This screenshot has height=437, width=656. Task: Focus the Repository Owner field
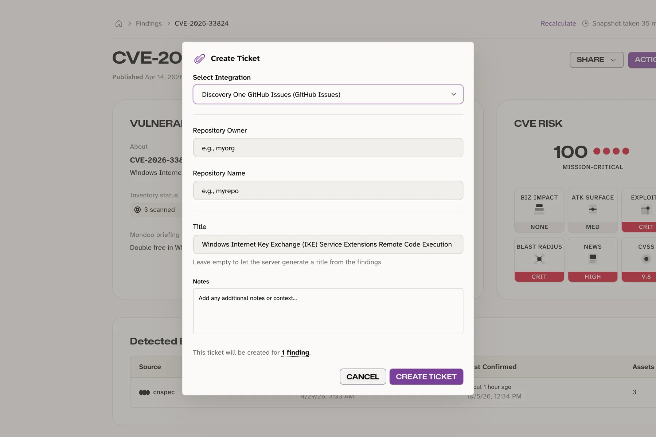pyautogui.click(x=328, y=148)
